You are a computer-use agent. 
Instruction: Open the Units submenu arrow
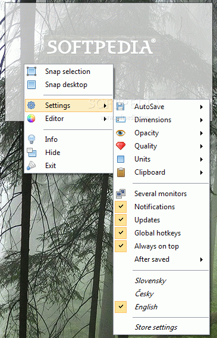202,160
